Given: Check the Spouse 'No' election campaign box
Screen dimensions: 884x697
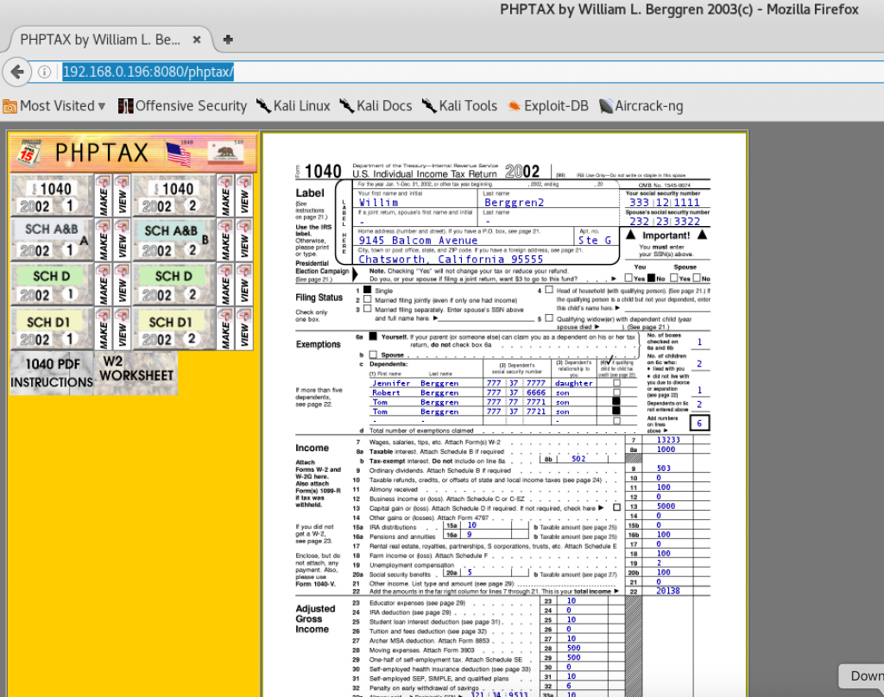Looking at the screenshot, I should coord(697,279).
